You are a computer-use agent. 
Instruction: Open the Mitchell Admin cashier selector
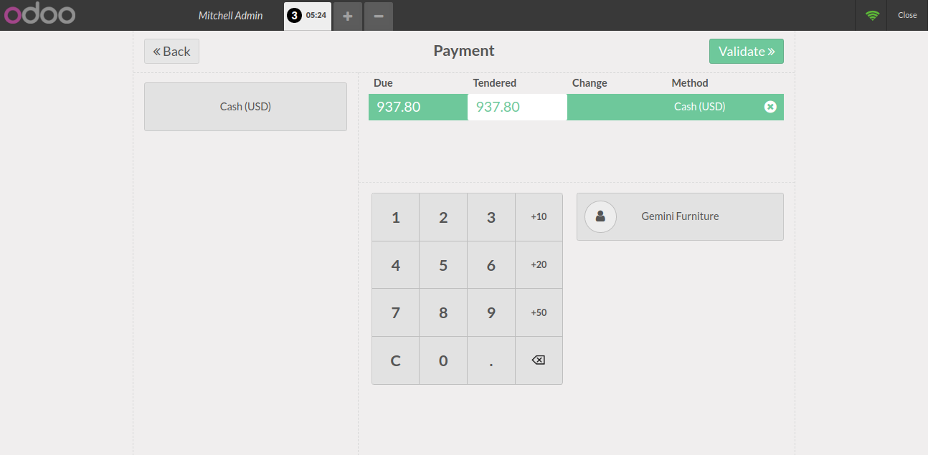(x=230, y=15)
